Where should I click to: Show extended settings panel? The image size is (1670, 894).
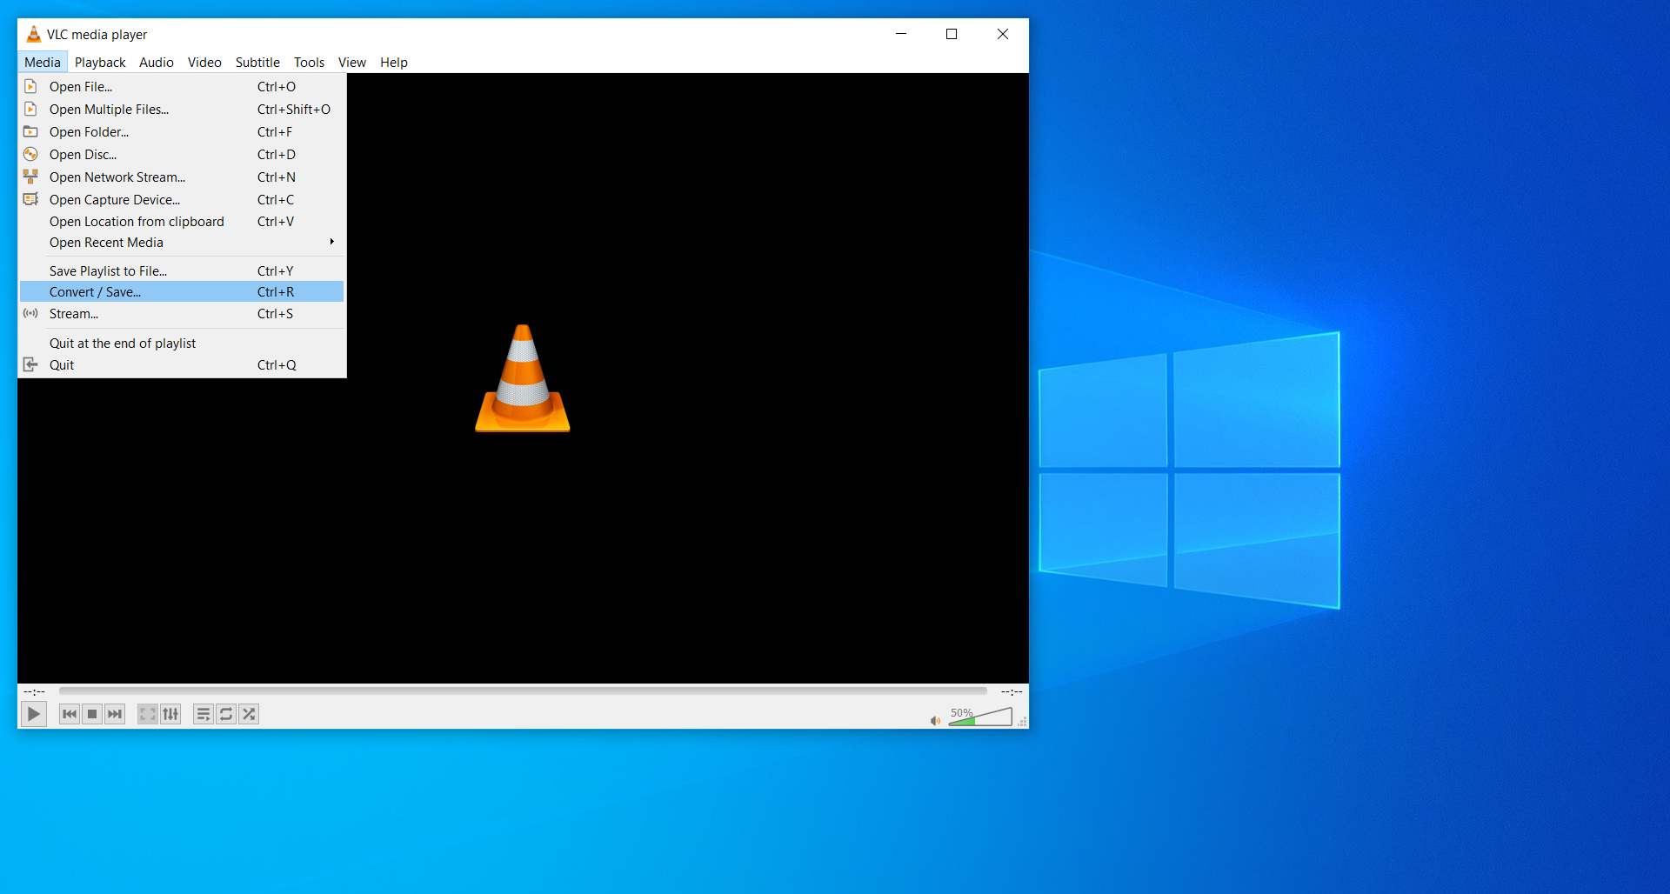point(170,714)
